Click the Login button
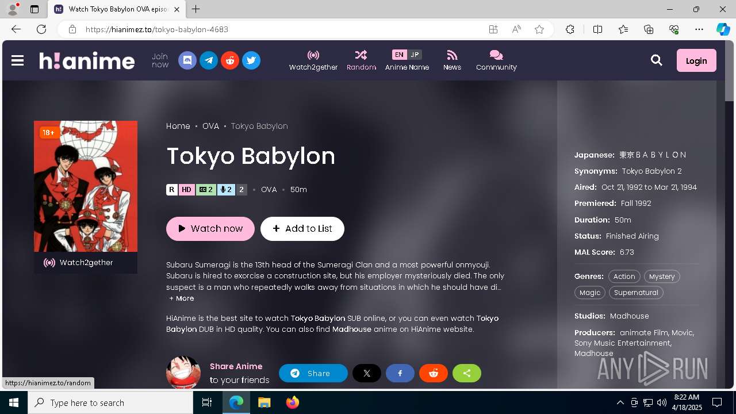 (x=696, y=60)
